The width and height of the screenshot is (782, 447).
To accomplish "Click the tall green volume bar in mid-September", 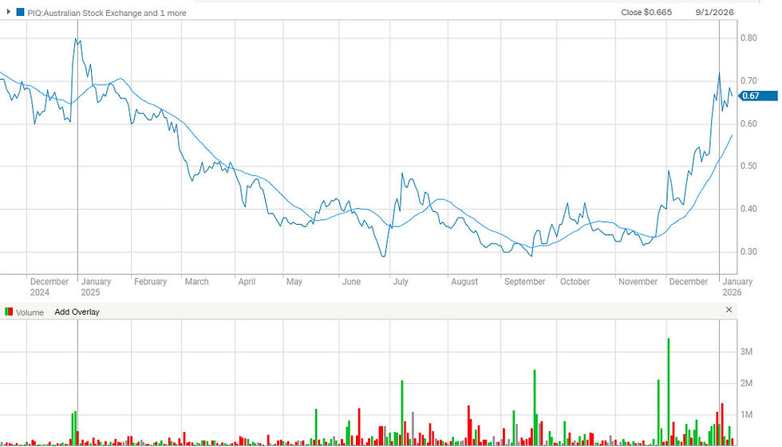I will (535, 407).
